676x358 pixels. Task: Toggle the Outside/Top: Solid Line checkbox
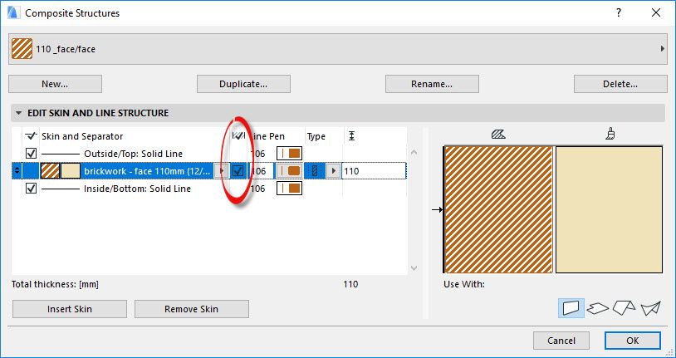(31, 154)
